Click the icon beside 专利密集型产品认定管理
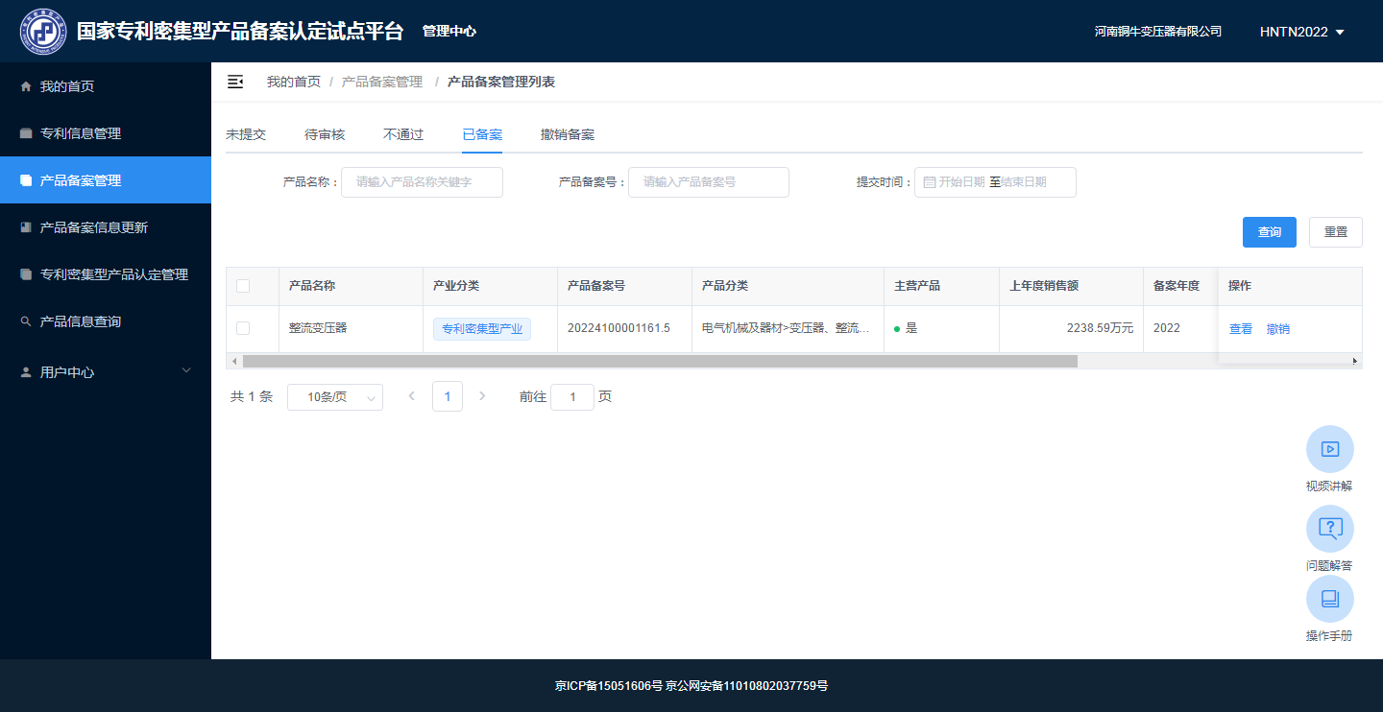 (x=26, y=274)
